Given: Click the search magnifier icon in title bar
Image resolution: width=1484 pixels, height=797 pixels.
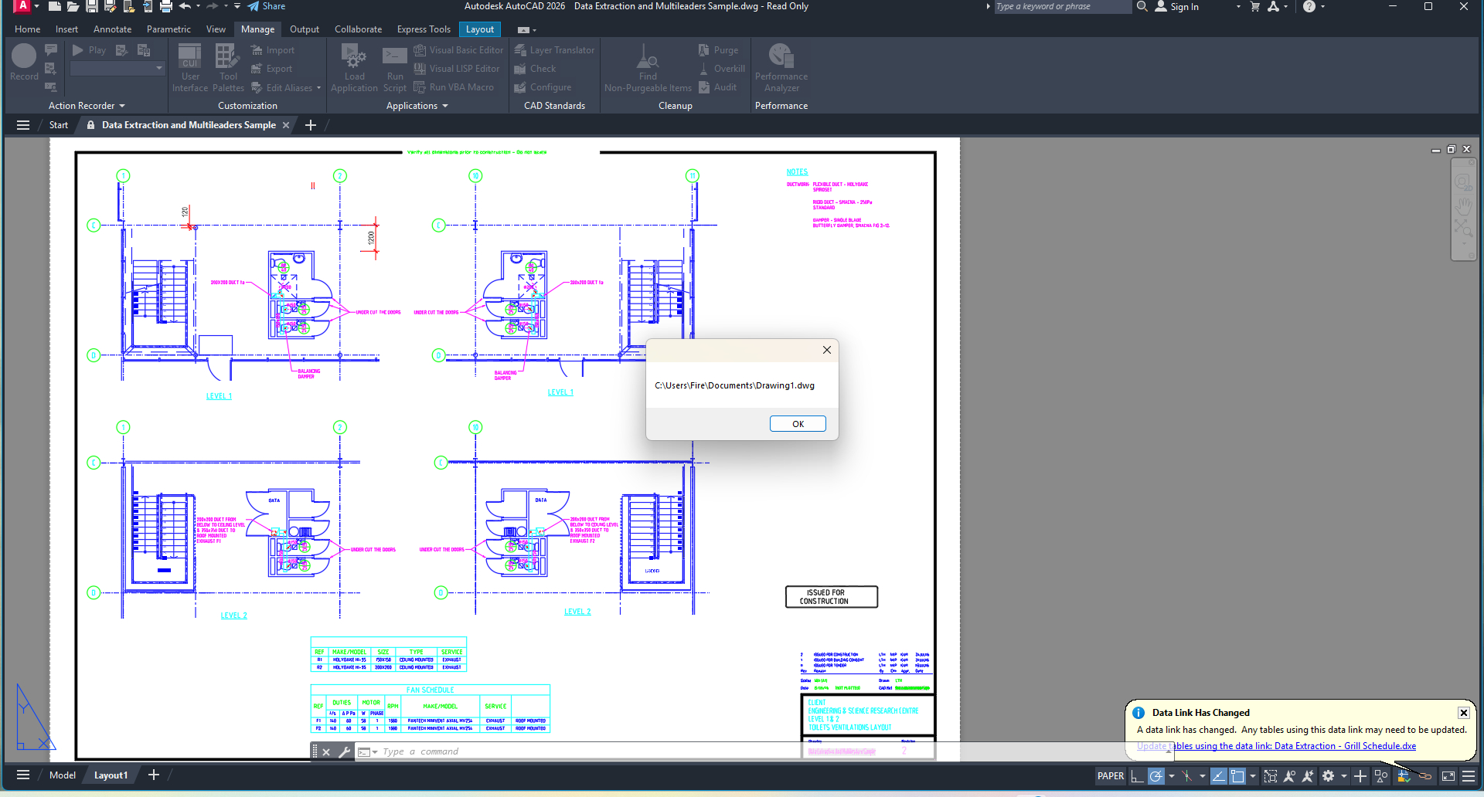Looking at the screenshot, I should pyautogui.click(x=1142, y=6).
